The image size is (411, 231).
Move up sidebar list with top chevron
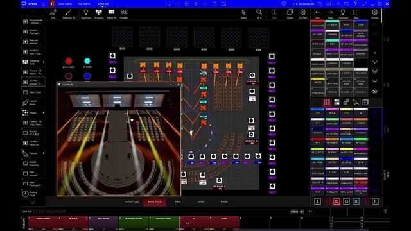point(33,12)
